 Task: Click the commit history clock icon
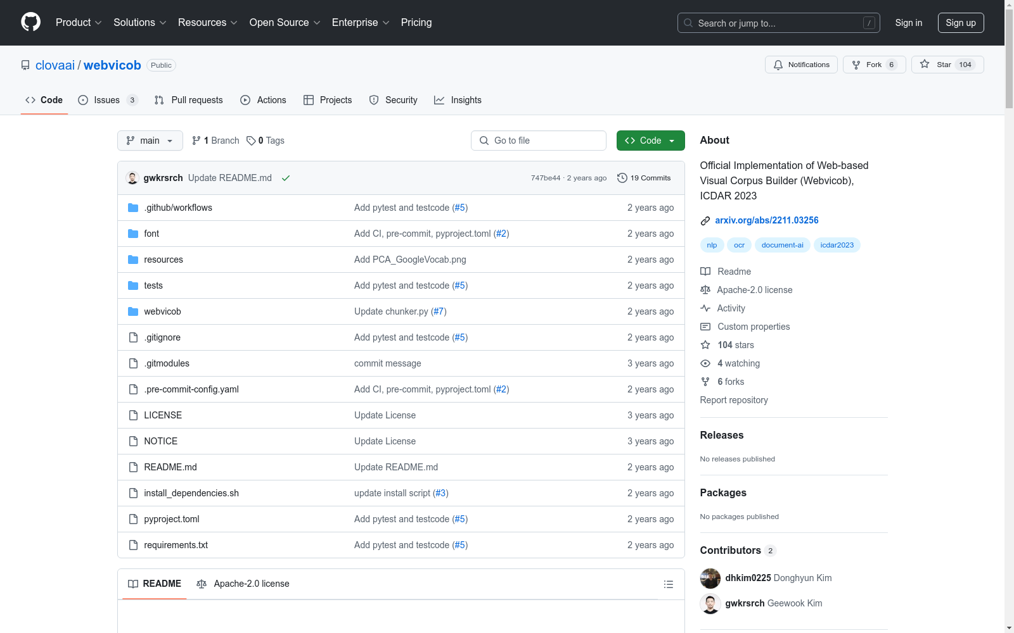coord(622,178)
